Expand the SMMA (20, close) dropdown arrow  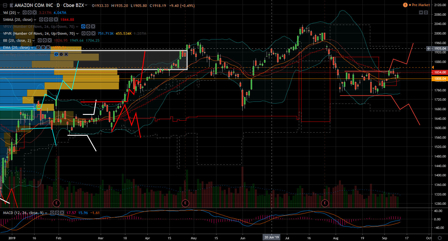click(35, 20)
